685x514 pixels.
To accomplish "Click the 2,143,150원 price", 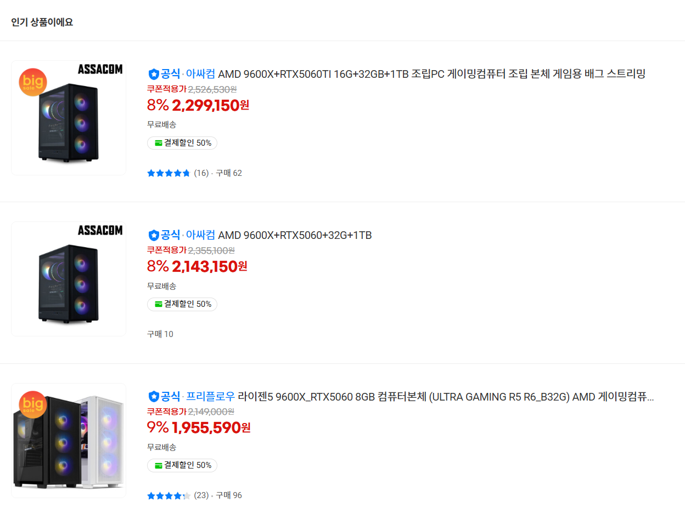I will click(210, 267).
